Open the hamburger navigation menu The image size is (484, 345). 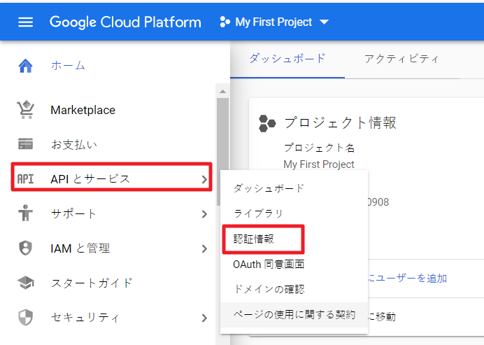[x=25, y=22]
